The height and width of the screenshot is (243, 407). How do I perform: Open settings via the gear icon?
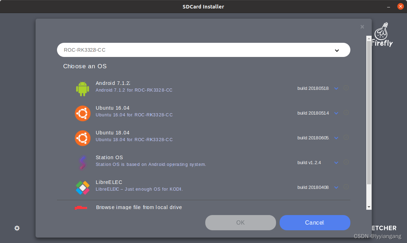click(17, 228)
